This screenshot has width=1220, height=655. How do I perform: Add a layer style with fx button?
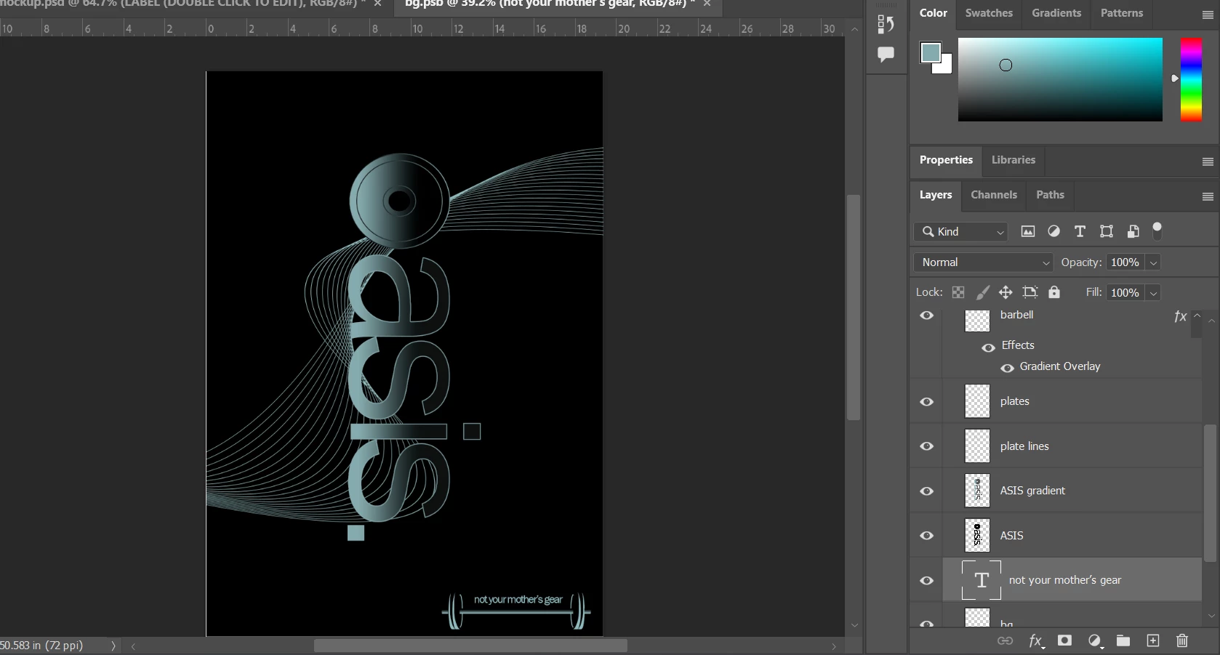tap(1035, 640)
